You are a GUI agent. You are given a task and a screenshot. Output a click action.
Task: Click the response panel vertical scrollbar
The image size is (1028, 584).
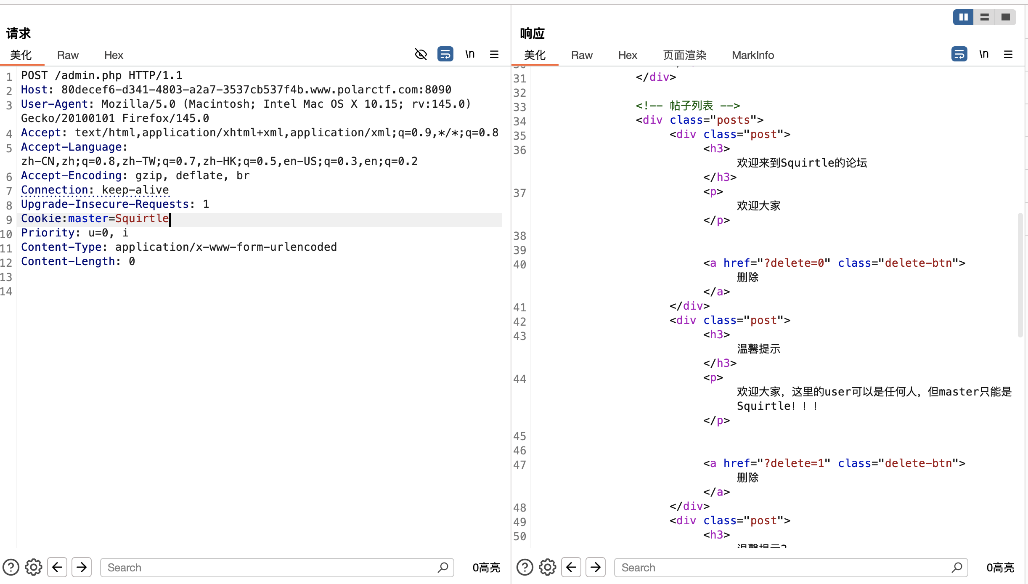pyautogui.click(x=1020, y=274)
